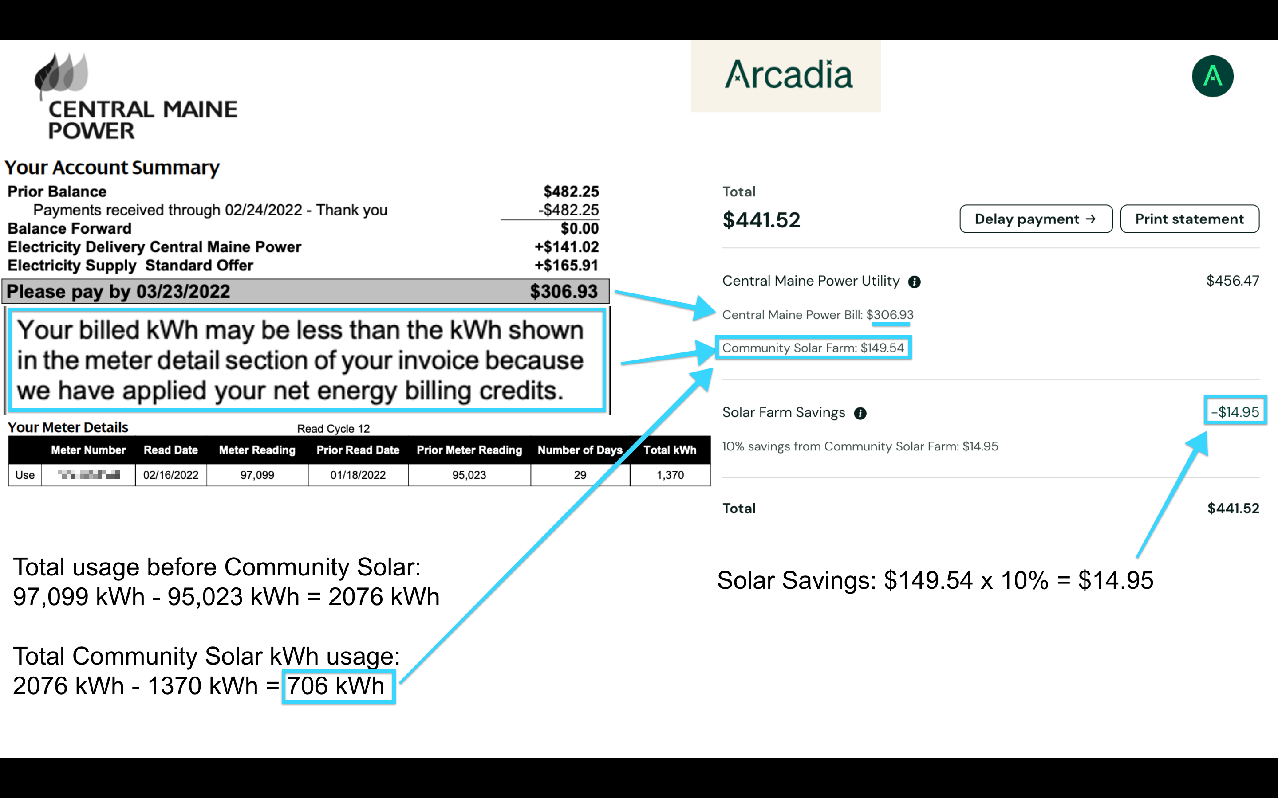This screenshot has width=1278, height=798.
Task: Click 10% savings from Community Solar Farm text
Action: coord(860,446)
